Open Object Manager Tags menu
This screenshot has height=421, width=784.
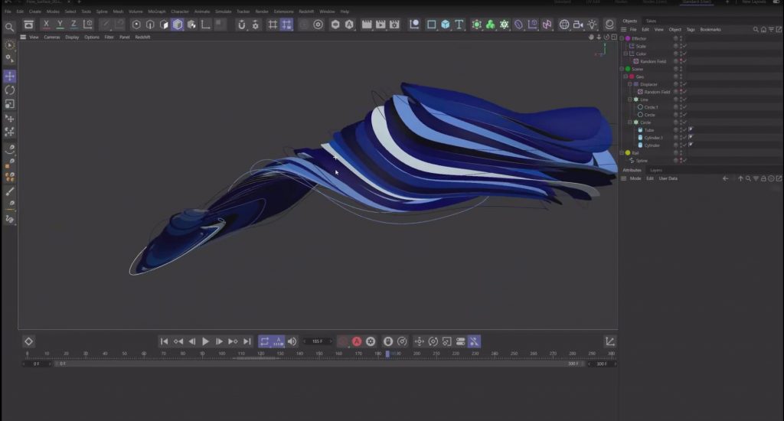tap(691, 30)
